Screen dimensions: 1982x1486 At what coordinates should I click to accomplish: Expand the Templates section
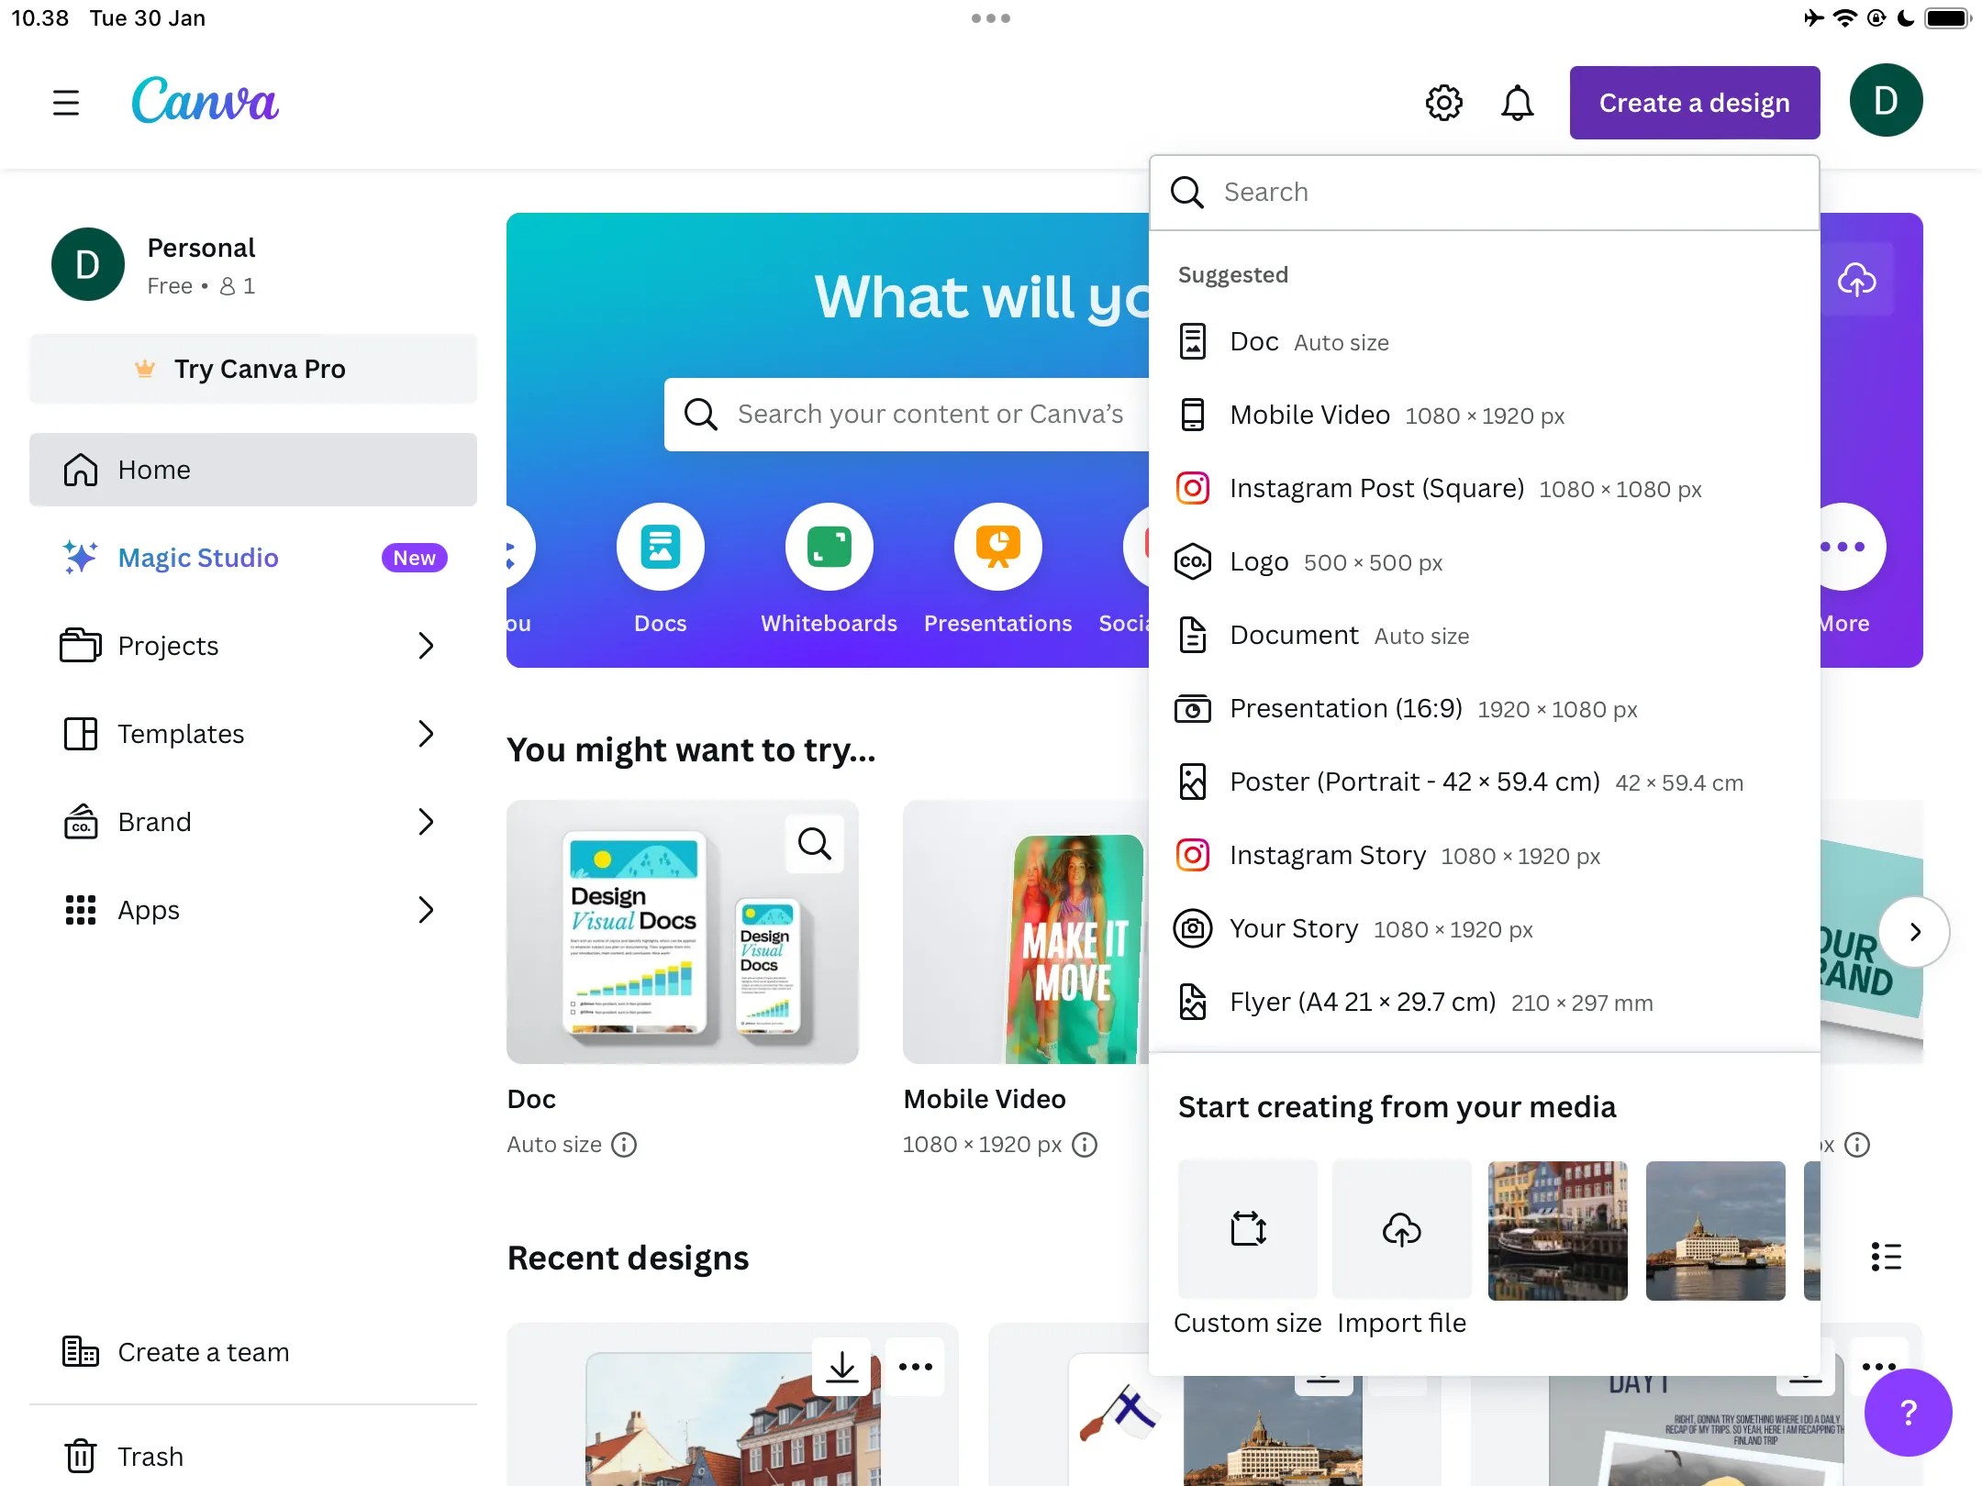pos(427,734)
